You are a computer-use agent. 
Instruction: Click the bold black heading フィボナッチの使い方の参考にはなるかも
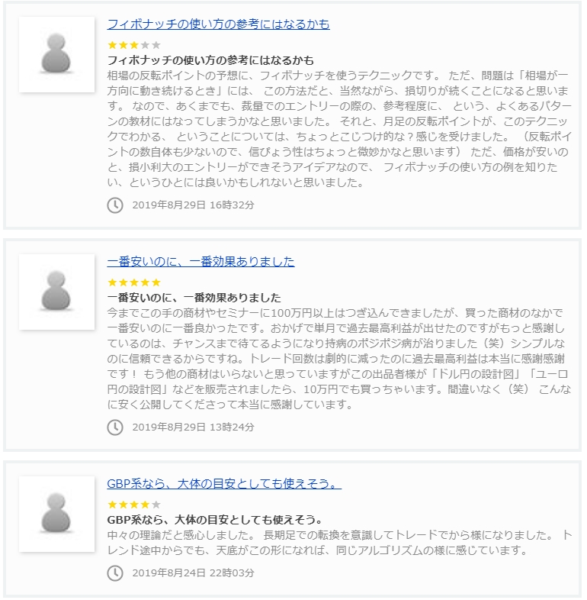pos(210,60)
